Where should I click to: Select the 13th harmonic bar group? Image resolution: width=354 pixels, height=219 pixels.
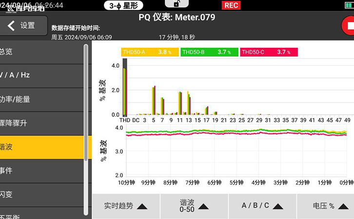[x=189, y=103]
